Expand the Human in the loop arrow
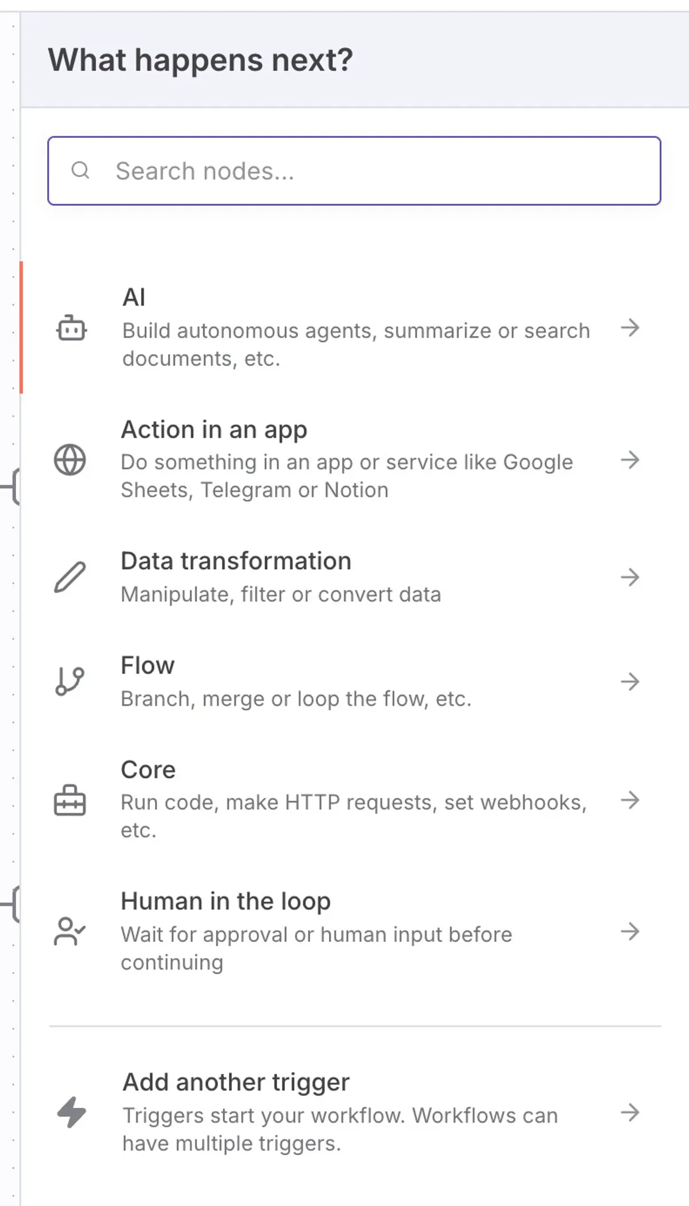The height and width of the screenshot is (1206, 689). pos(630,931)
